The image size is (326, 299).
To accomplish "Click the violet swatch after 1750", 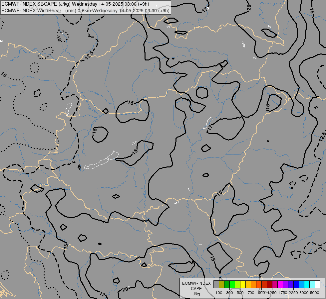I will click(285, 284).
